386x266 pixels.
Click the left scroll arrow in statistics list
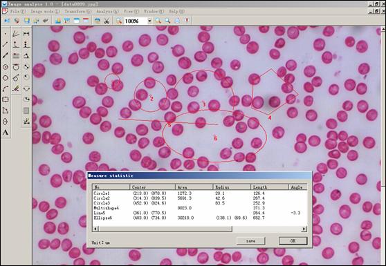click(x=95, y=229)
